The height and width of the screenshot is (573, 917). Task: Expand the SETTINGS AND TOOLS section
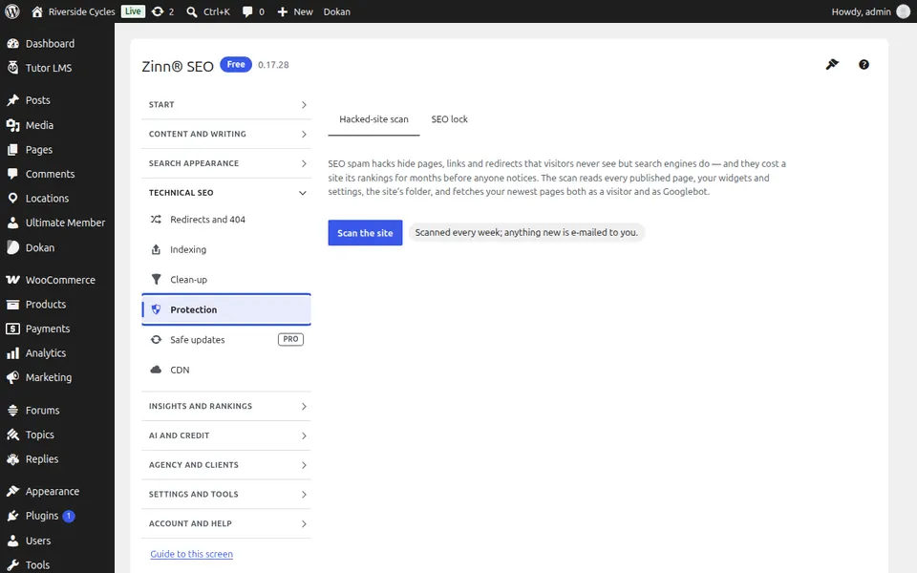pos(226,494)
